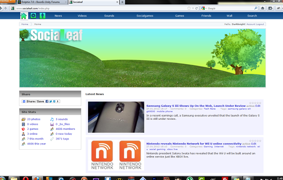This screenshot has height=180, width=283.
Task: Go to the Videos navigation menu
Action: point(82,16)
